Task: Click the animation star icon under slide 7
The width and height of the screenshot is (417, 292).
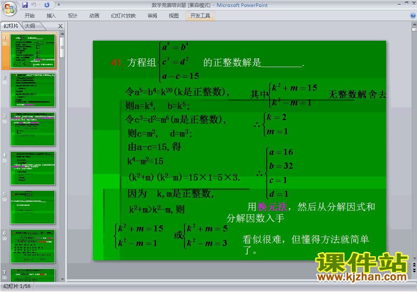Action: [4, 278]
